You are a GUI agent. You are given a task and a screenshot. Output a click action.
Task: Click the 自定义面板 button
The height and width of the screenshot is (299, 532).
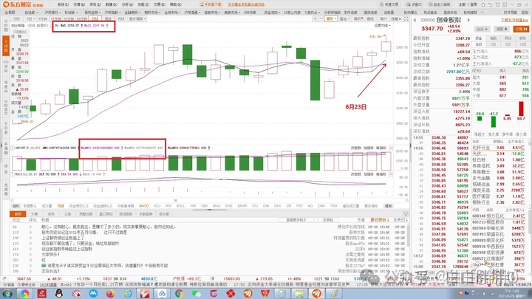coord(440,4)
